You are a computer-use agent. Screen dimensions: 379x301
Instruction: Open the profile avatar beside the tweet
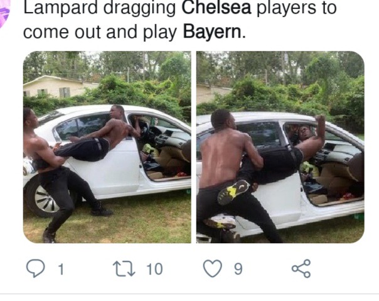pos(4,13)
